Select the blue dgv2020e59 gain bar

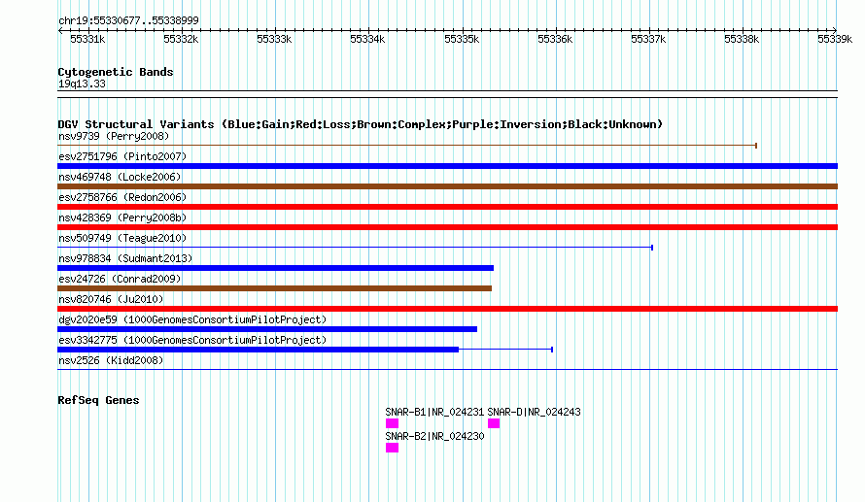click(267, 329)
